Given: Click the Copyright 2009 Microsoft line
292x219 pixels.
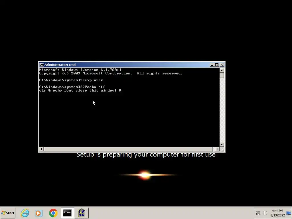Looking at the screenshot, I should click(111, 73).
